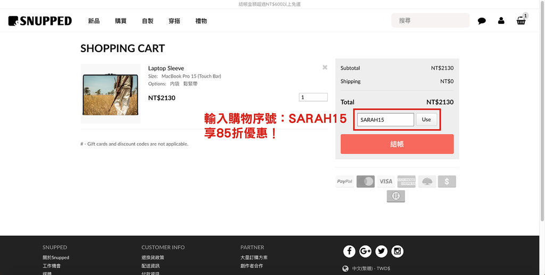Image resolution: width=545 pixels, height=275 pixels.
Task: Open the 禮物 menu
Action: click(x=201, y=21)
